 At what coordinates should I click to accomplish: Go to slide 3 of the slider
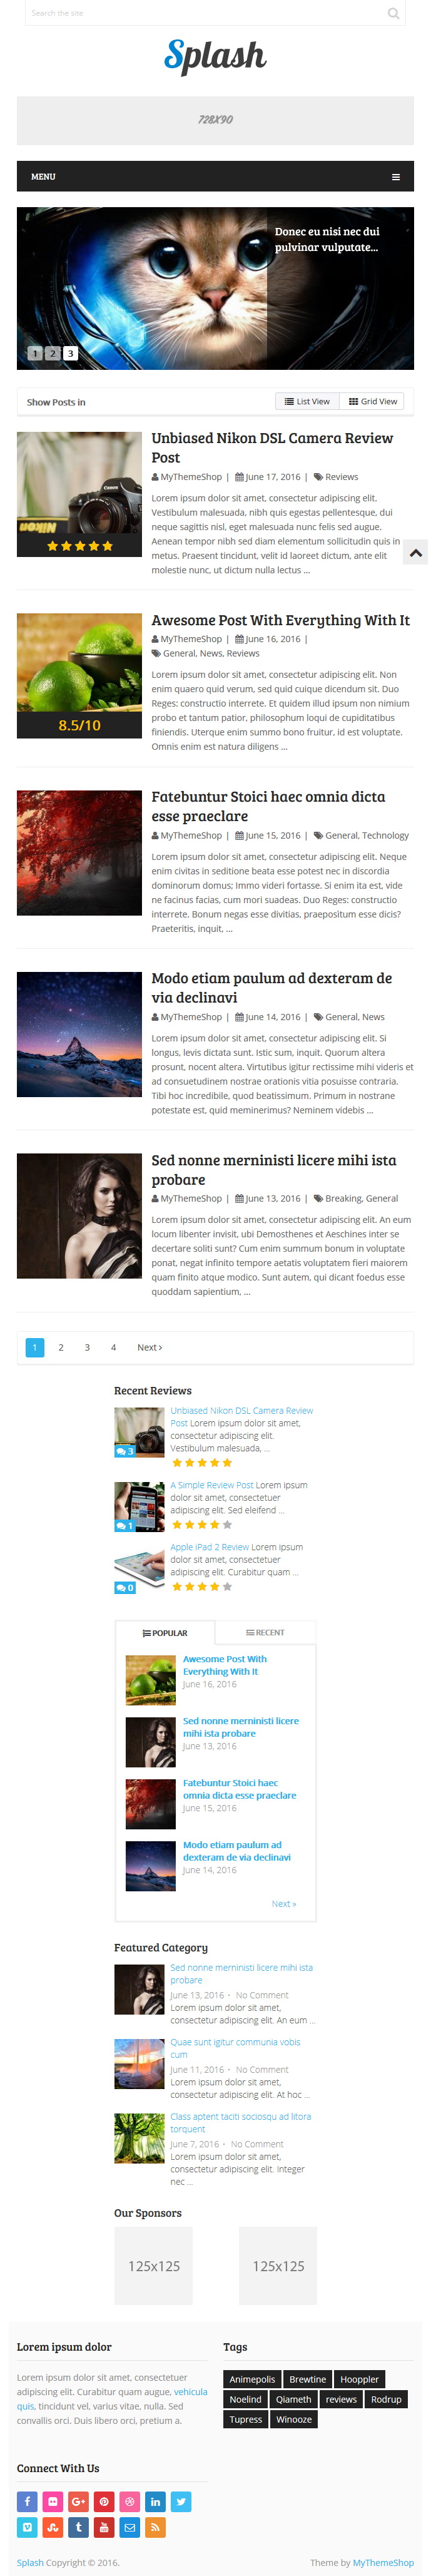[70, 353]
